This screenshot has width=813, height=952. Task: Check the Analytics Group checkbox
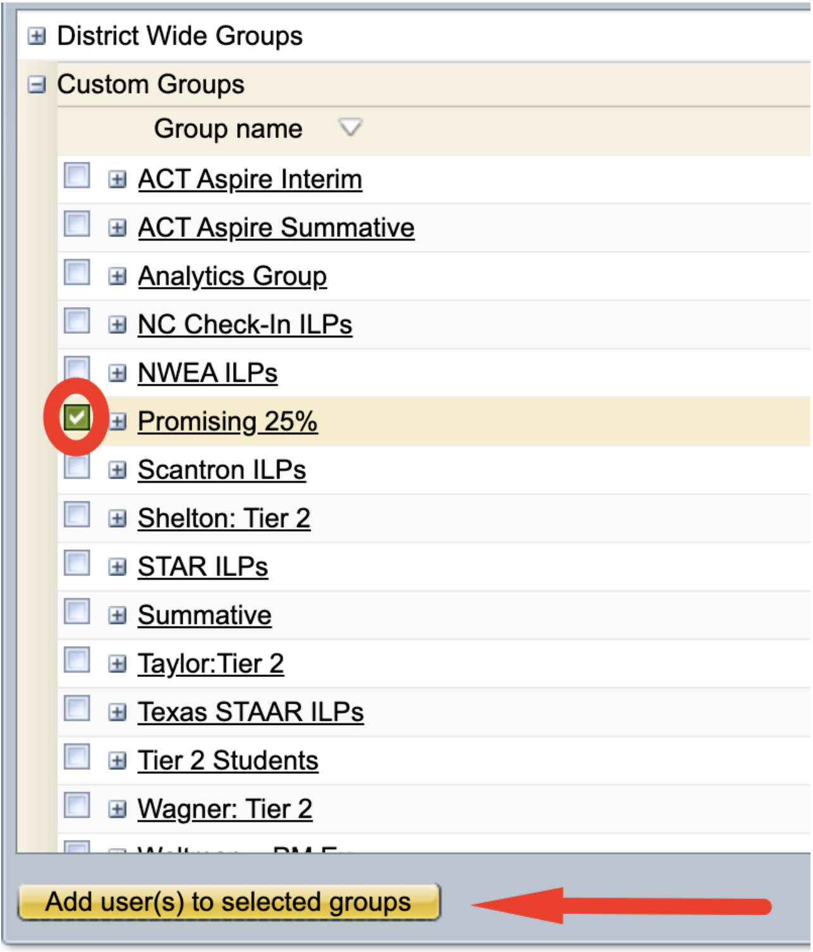pos(77,272)
